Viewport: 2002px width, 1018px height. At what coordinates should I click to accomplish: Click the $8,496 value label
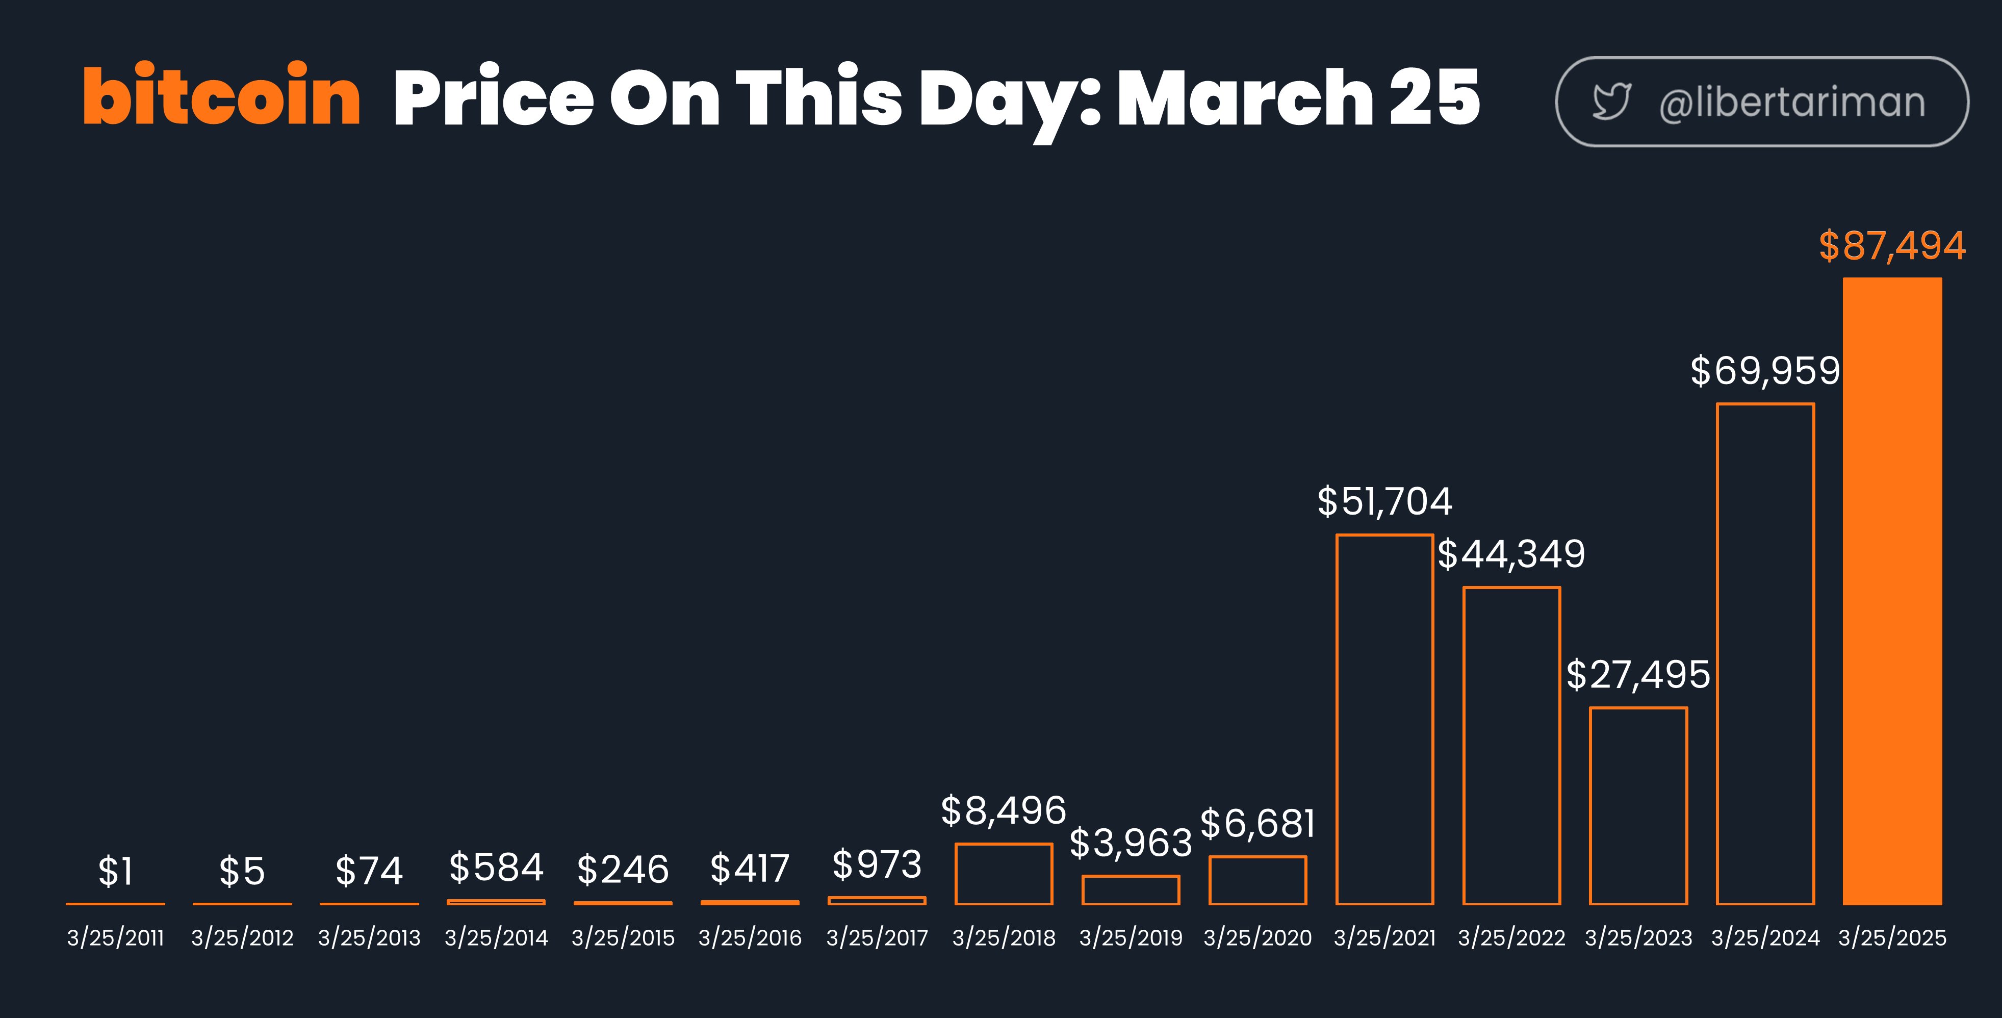pos(1004,811)
